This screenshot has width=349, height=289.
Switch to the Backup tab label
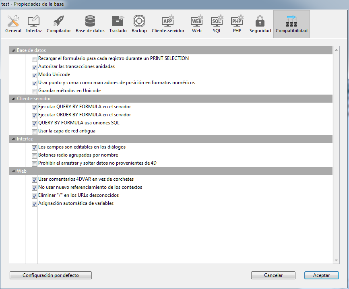pos(139,31)
